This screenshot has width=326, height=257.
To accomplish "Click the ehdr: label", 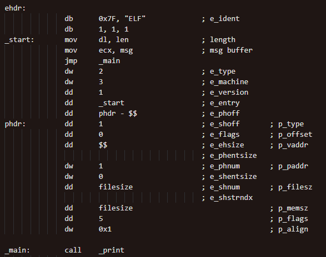I will 15,8.
